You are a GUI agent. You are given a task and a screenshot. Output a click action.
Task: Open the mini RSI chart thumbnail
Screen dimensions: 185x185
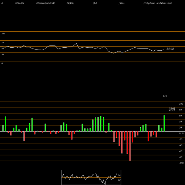click(91, 177)
